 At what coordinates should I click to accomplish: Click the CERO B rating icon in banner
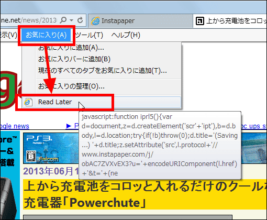[31, 156]
